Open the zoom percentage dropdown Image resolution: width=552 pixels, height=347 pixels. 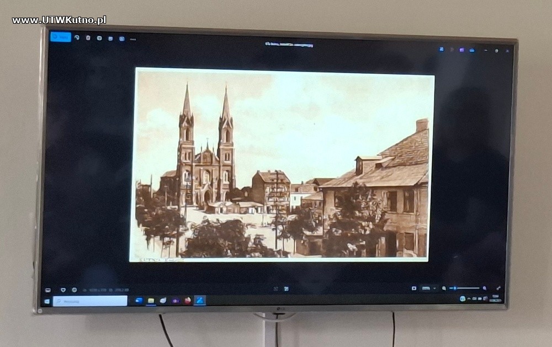pos(429,289)
